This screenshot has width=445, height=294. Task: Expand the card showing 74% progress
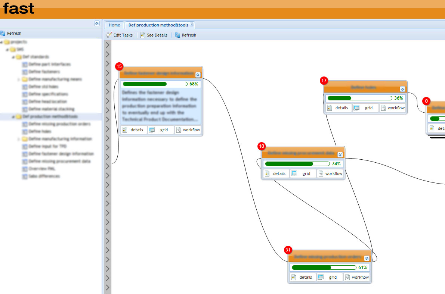click(x=340, y=154)
